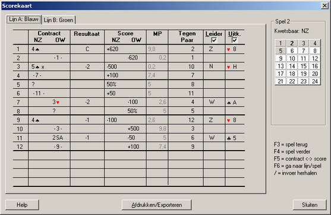Screen dimensions: 331x215
Task: Click the 2SA contract in row 11
Action: tap(58, 138)
